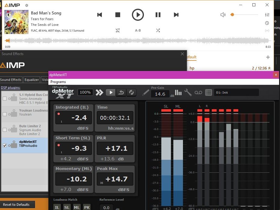Image resolution: width=280 pixels, height=210 pixels.
Task: Switch to the Sound Effects tab
Action: pyautogui.click(x=11, y=80)
